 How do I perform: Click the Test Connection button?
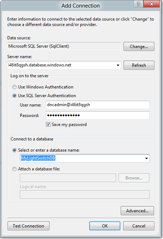click(x=29, y=226)
